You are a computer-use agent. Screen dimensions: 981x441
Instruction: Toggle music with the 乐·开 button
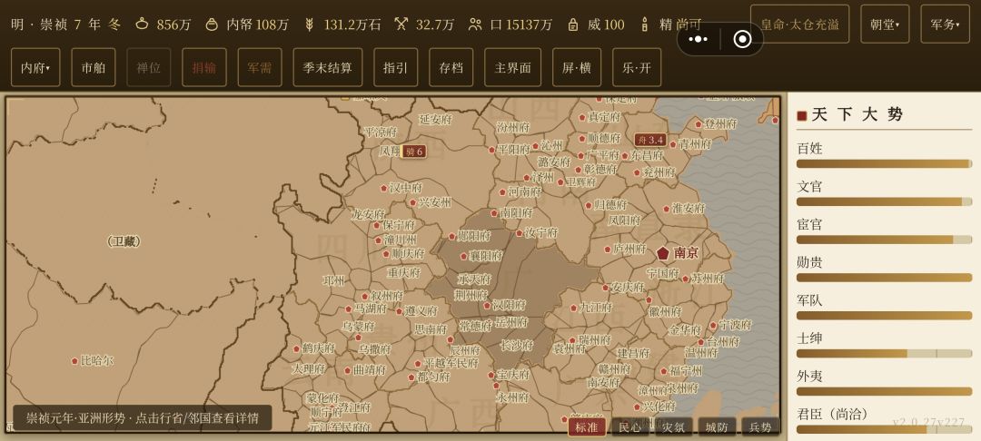point(636,67)
